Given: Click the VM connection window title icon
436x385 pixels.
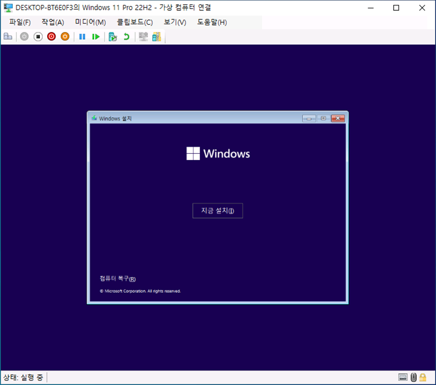Looking at the screenshot, I should tap(8, 8).
